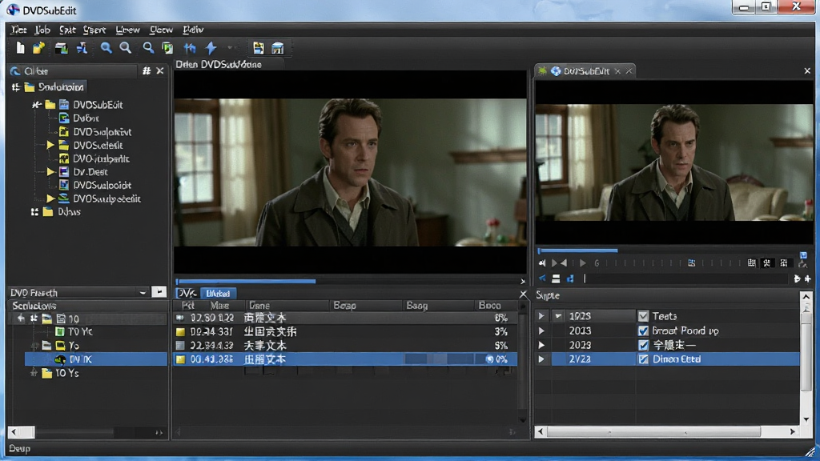Toggle the checkbox in the Dinen Cetal row
This screenshot has width=820, height=461.
643,359
